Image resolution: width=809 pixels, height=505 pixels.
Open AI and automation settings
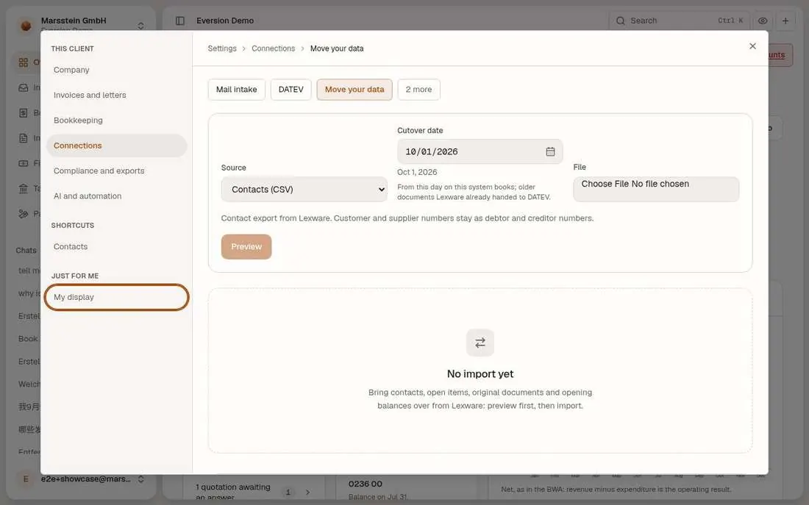pyautogui.click(x=117, y=196)
